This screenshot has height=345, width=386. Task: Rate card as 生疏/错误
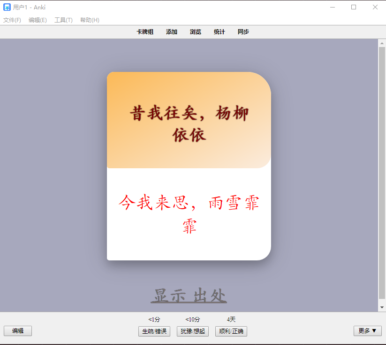(154, 331)
